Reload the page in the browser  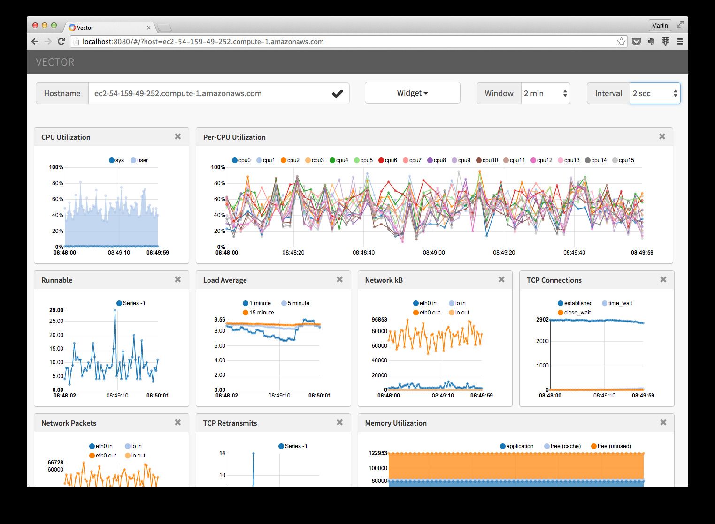(61, 42)
